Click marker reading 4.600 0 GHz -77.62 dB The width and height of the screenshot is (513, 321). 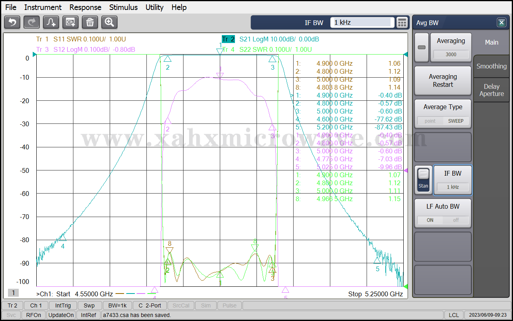pos(349,119)
